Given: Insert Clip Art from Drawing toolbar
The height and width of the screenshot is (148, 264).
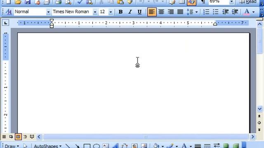Looking at the screenshot, I should pos(134,146).
